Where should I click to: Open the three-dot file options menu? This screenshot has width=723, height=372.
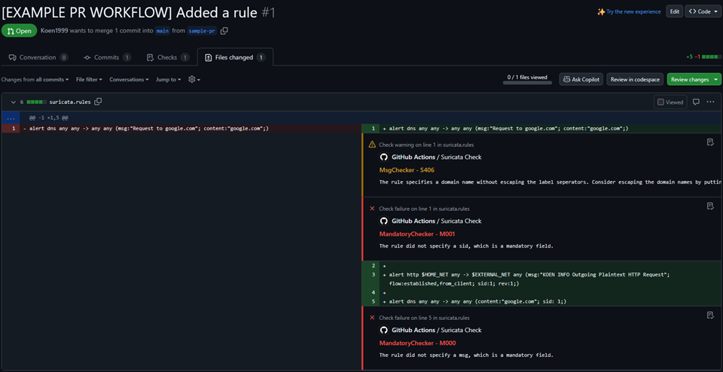[x=710, y=102]
